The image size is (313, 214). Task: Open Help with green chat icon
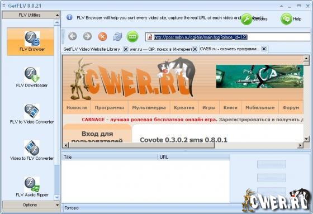click(x=286, y=19)
